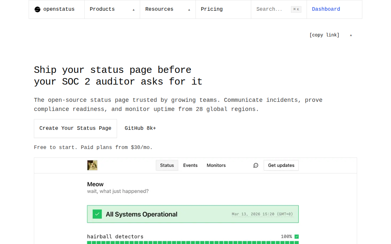This screenshot has height=244, width=391.
Task: Click the copy link button
Action: coord(324,35)
